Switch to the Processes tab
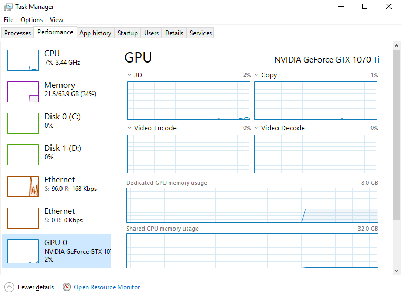The image size is (401, 300). (17, 33)
